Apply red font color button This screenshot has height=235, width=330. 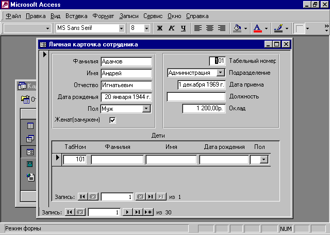(258, 28)
